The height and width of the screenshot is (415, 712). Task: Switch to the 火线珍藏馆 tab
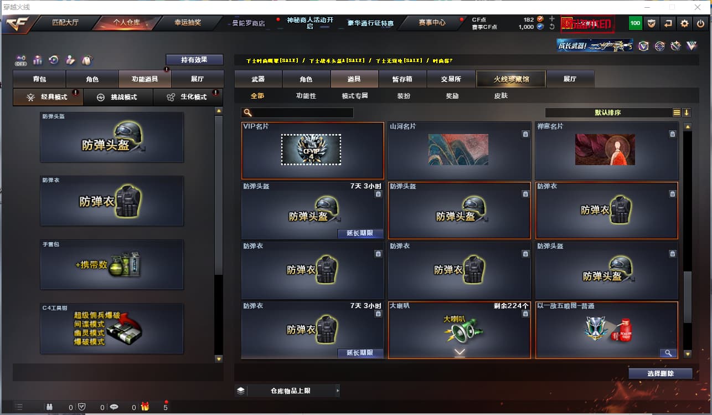pos(511,79)
